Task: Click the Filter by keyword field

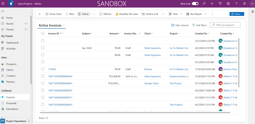Action: click(x=227, y=25)
